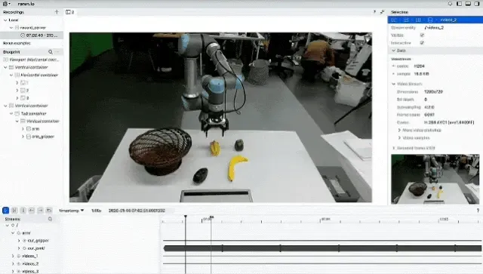Click the second breadcrumb icon in Selection bar
This screenshot has width=483, height=274.
(x=406, y=20)
